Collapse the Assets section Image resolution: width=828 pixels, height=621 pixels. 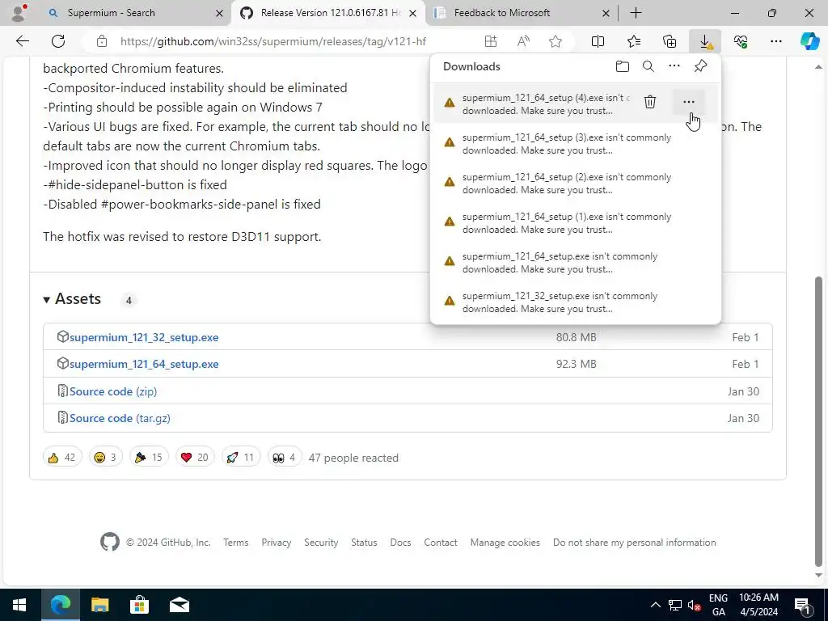72,299
